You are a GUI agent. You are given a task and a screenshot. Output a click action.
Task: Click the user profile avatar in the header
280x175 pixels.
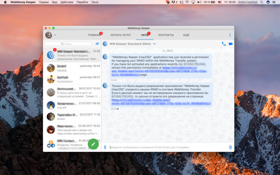[49, 35]
